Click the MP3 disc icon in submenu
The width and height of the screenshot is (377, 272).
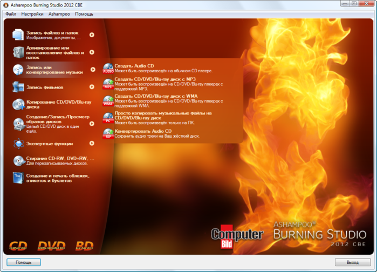click(x=108, y=84)
